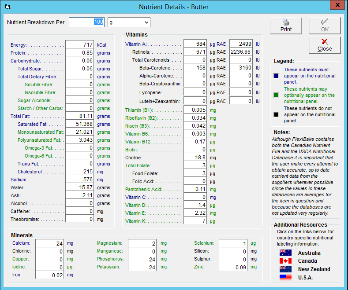
Task: Click the Zinc value 0.09
Action: tap(233, 267)
